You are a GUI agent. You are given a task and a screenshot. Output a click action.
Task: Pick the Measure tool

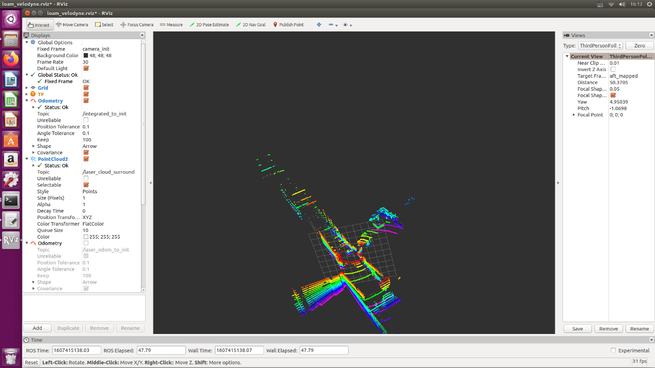click(171, 25)
